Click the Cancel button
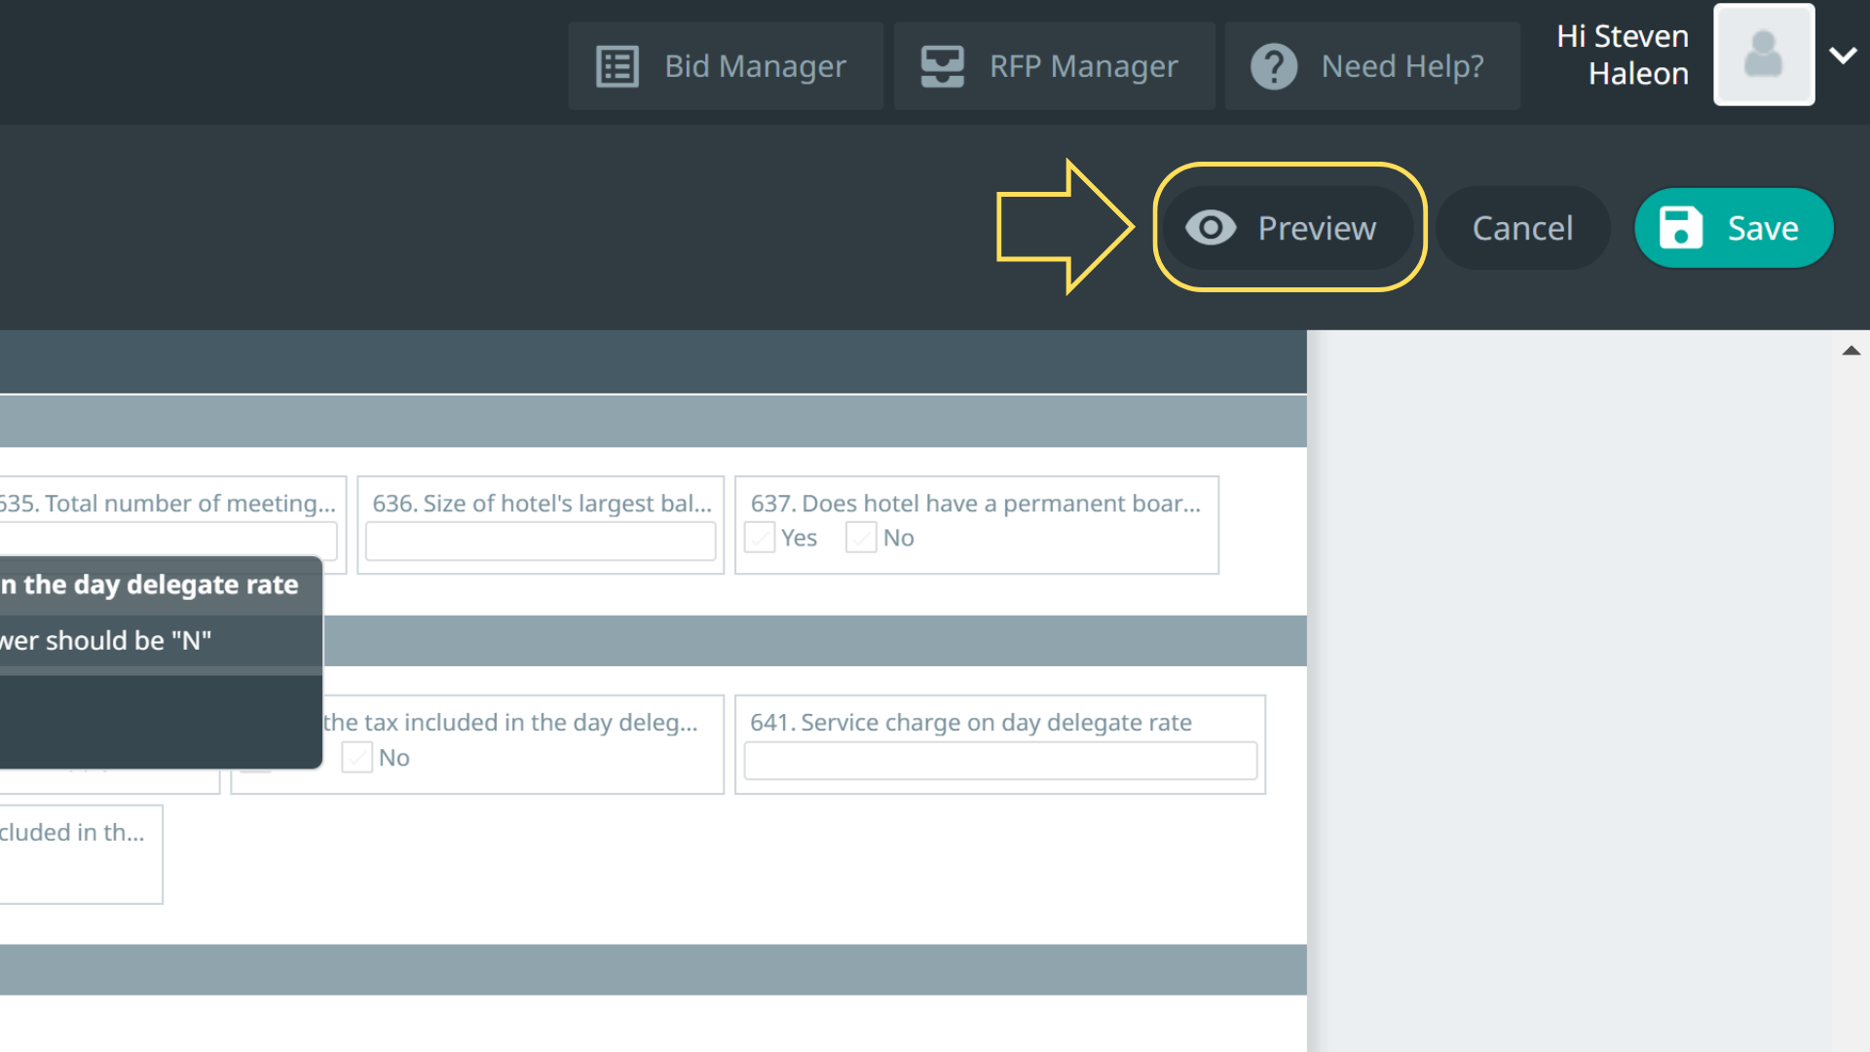 pyautogui.click(x=1521, y=228)
